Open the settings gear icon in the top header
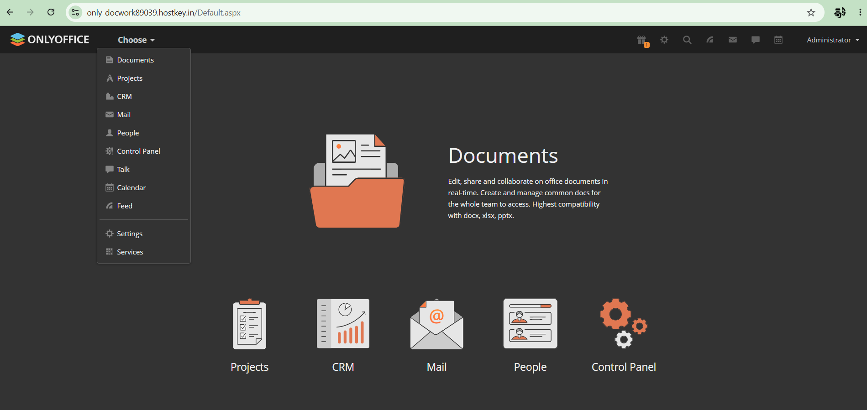Image resolution: width=867 pixels, height=410 pixels. click(664, 40)
